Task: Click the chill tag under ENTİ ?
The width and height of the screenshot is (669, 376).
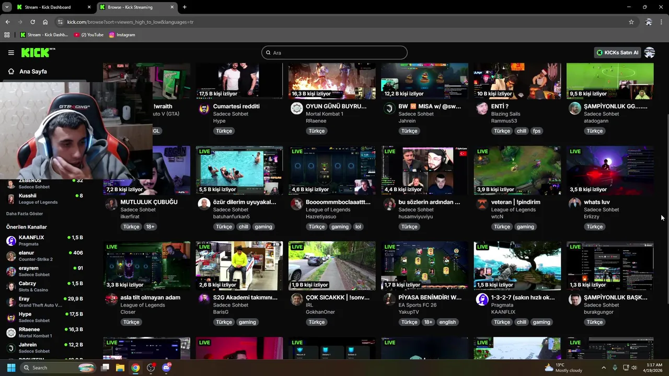Action: click(522, 131)
